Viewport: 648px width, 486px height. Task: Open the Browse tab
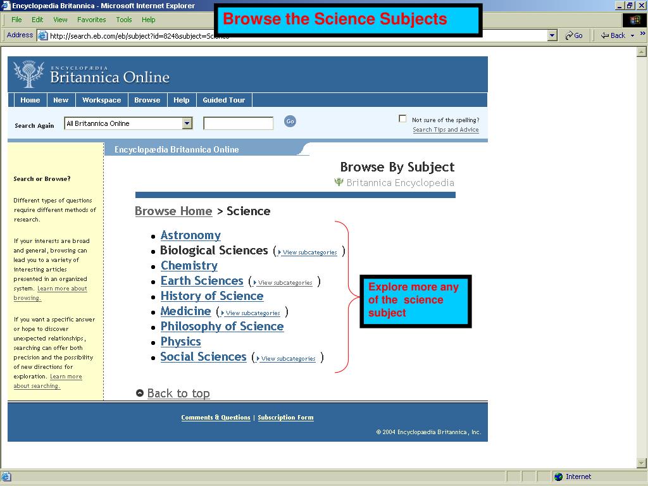point(147,100)
